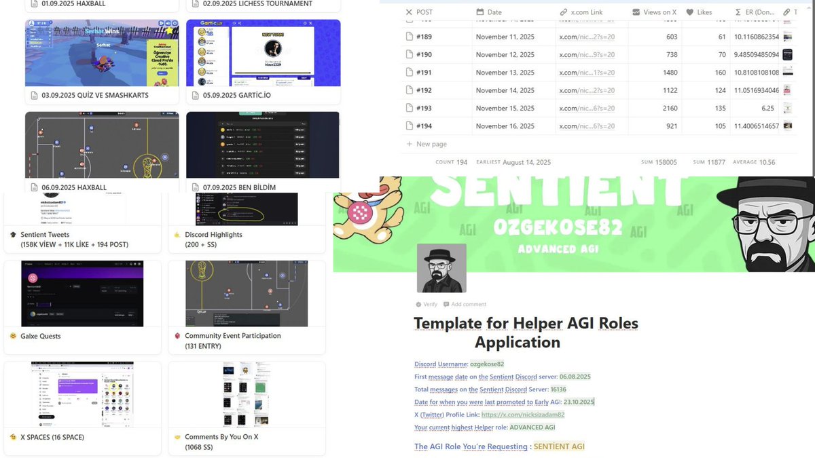Click the X icon on the POST column header

click(409, 12)
